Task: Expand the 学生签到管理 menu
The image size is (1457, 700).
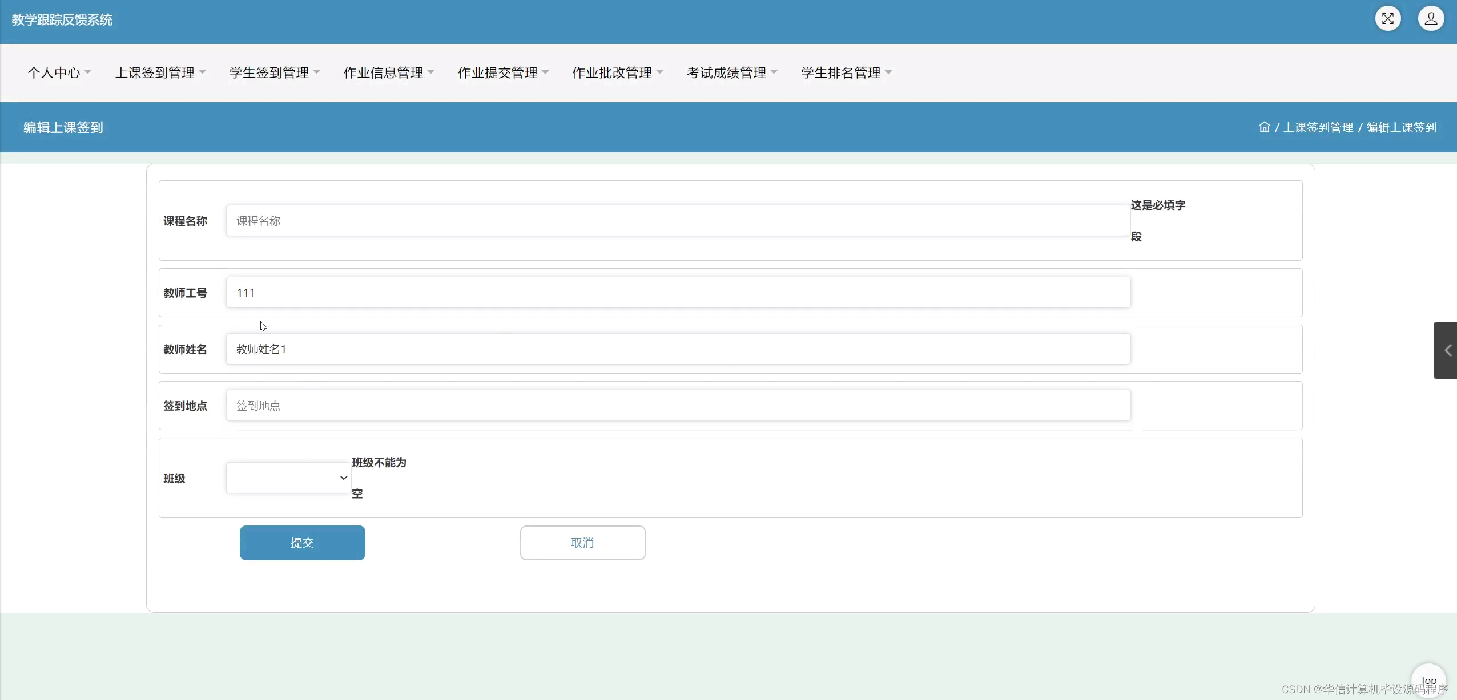Action: pos(274,73)
